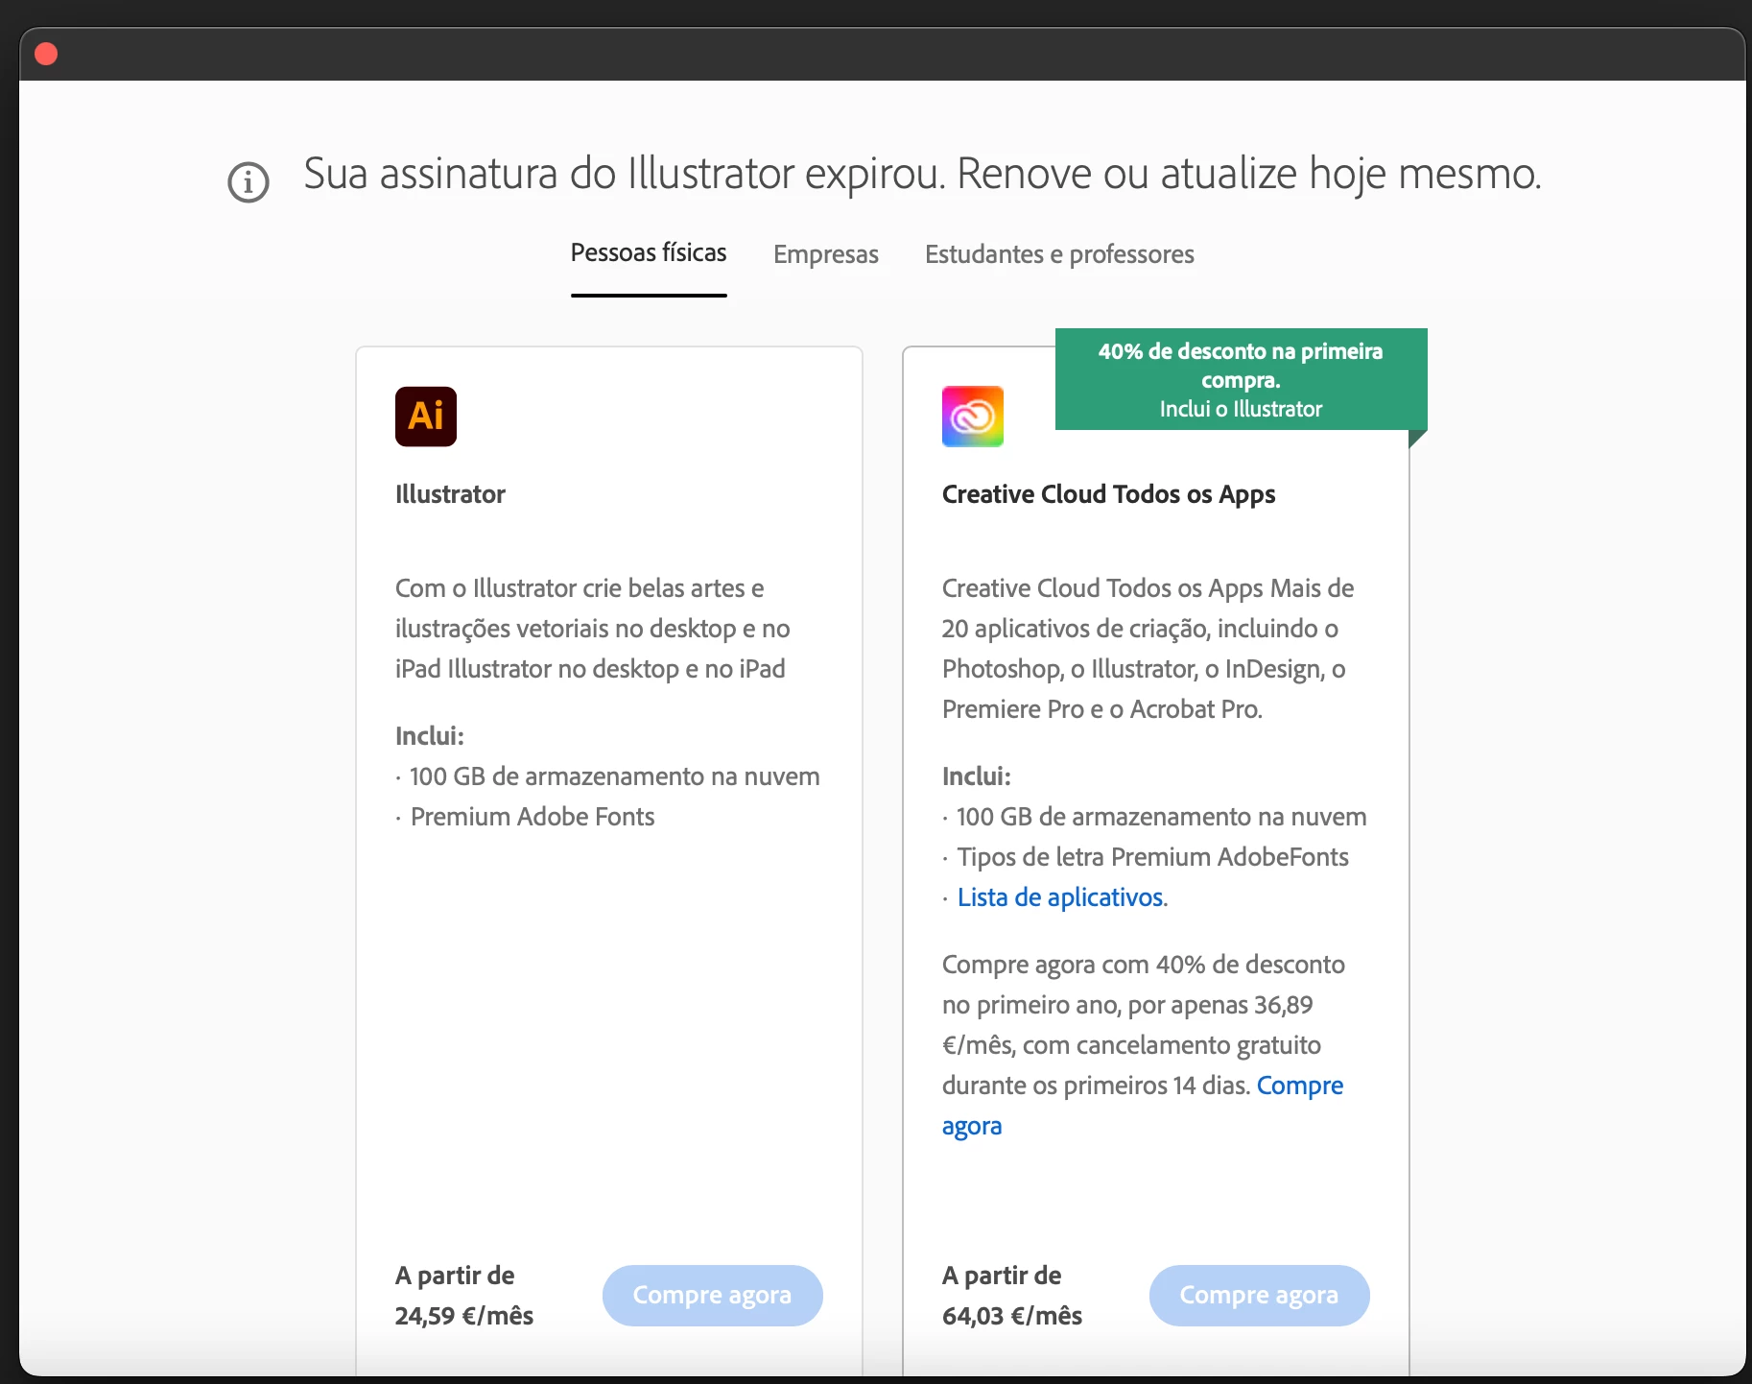
Task: Click Tipos de letra Premium AdobeFonts item
Action: coord(1153,857)
